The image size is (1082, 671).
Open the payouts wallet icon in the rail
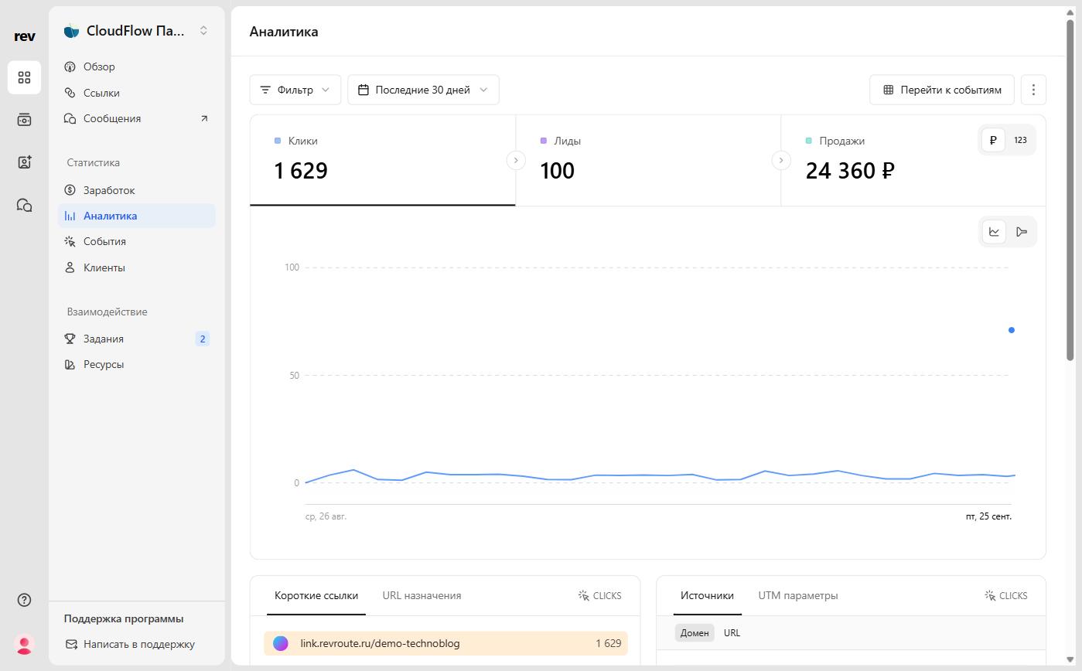tap(24, 120)
